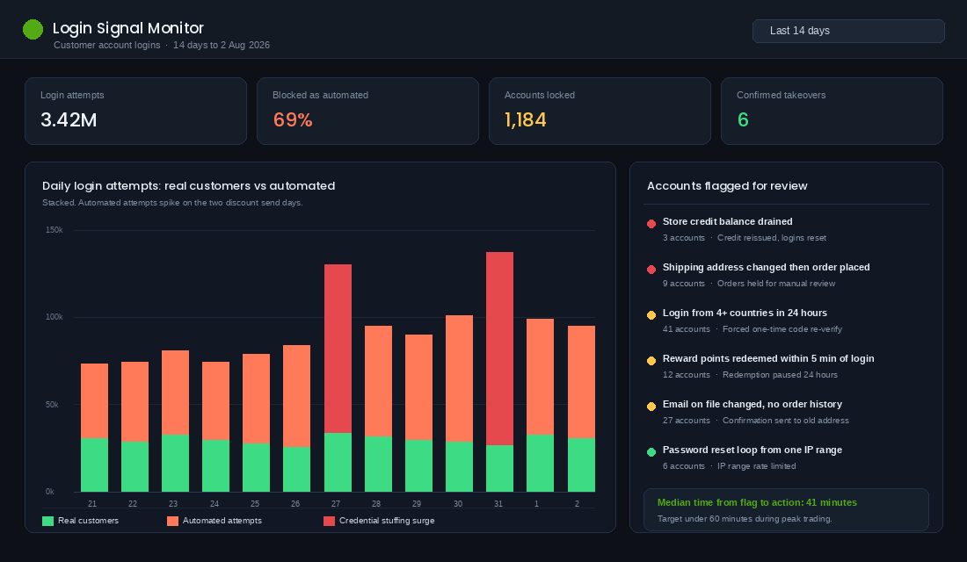The image size is (967, 562).
Task: Click Median time from flag to action banner
Action: click(786, 509)
